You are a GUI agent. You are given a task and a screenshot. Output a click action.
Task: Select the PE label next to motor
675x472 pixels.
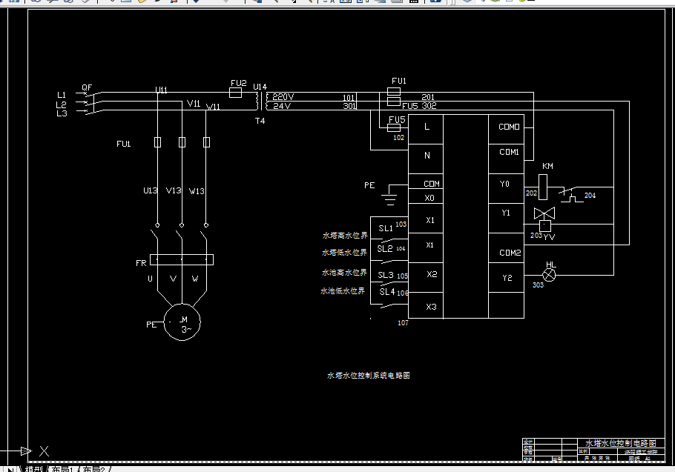click(151, 325)
